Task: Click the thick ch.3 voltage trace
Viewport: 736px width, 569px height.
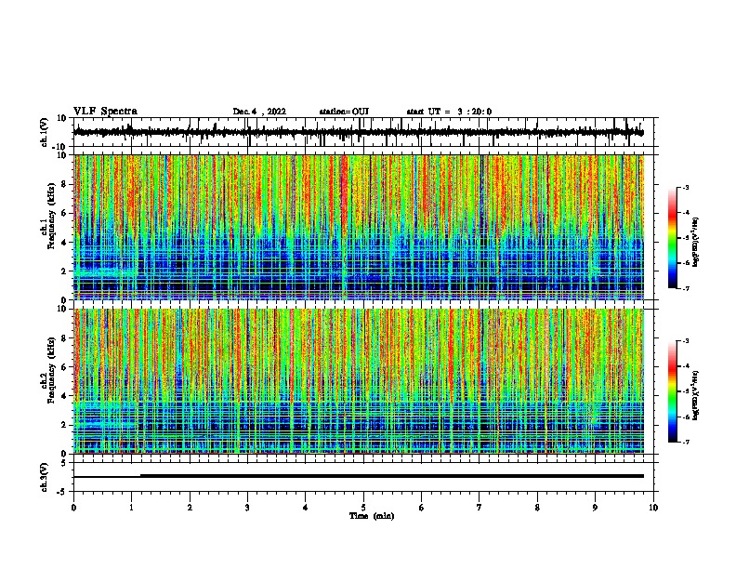Action: click(392, 476)
